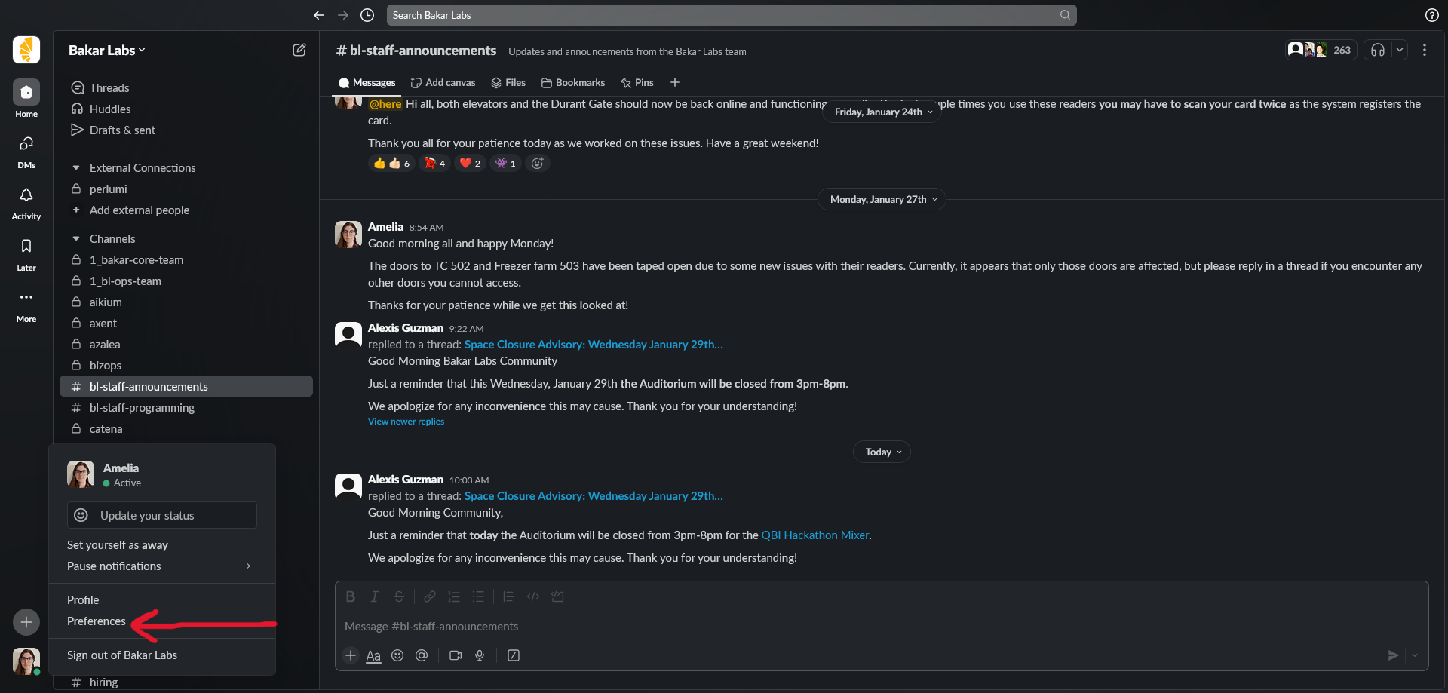The width and height of the screenshot is (1448, 693).
Task: Switch to the Bookmarks tab
Action: click(x=573, y=82)
